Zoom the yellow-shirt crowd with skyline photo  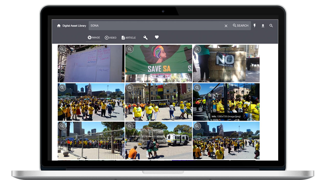pyautogui.click(x=62, y=88)
